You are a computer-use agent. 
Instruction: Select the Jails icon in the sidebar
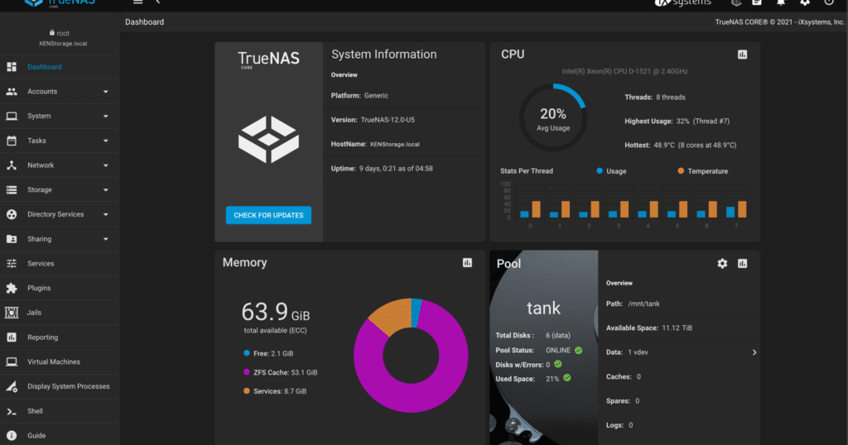(12, 313)
